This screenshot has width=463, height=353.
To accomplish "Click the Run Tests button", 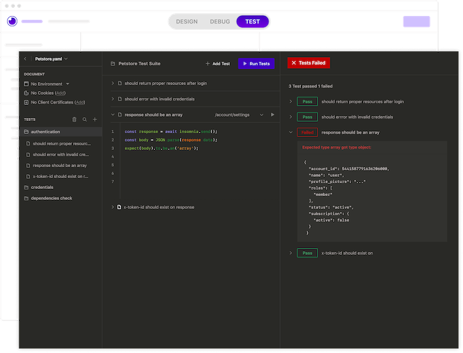I will click(256, 63).
